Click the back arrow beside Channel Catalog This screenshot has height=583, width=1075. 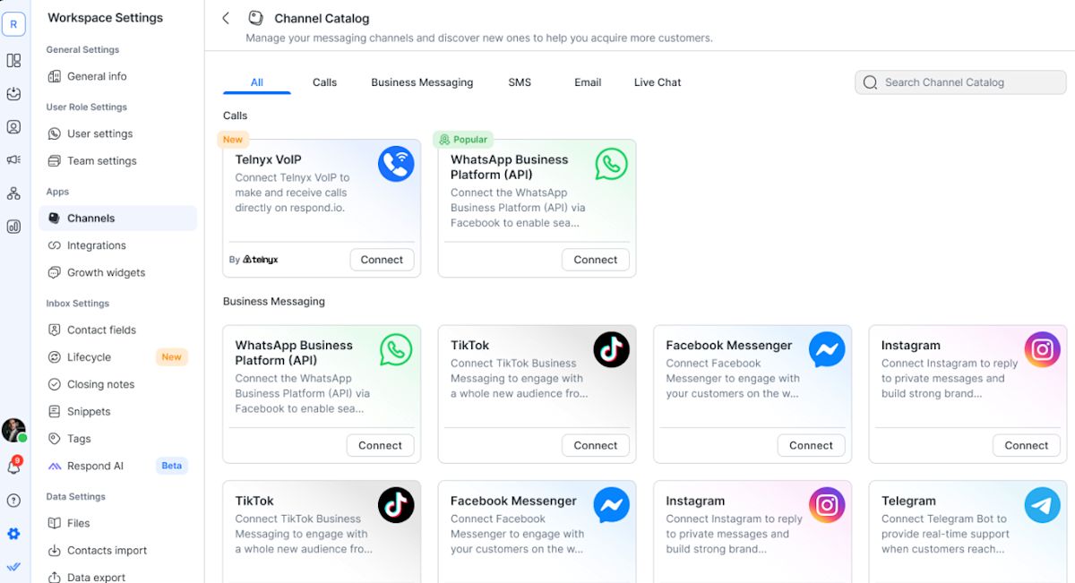[x=226, y=18]
